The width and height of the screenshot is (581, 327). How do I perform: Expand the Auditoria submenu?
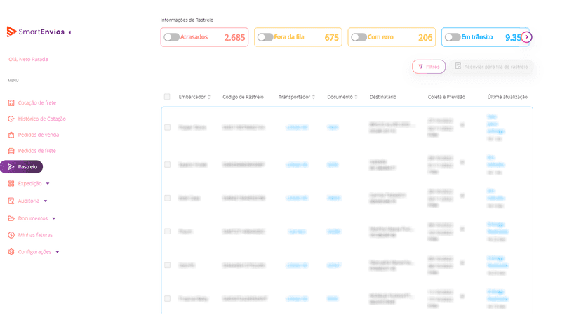[x=46, y=201]
